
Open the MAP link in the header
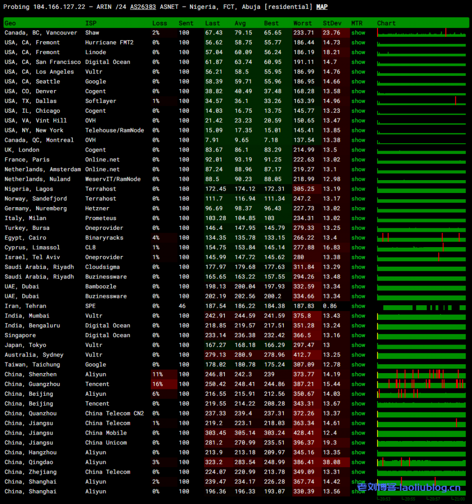point(321,7)
